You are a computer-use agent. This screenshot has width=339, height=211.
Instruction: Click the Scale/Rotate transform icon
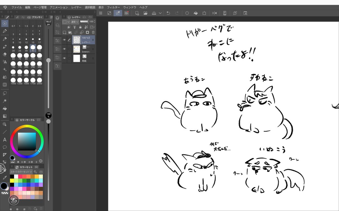click(x=204, y=13)
